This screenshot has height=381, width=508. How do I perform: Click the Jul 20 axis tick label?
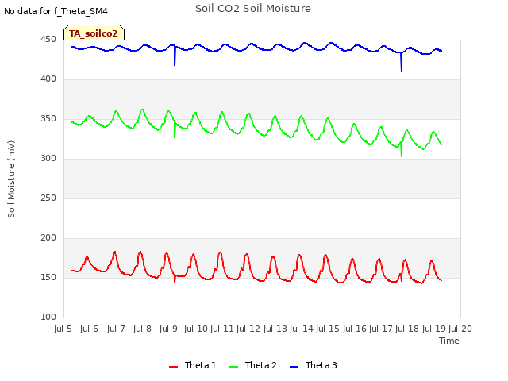point(460,329)
